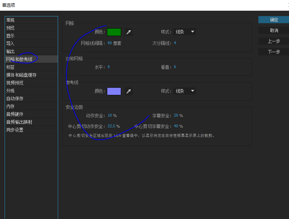The image size is (289, 219).
Task: Open the grid 样式 line style dropdown
Action: click(x=184, y=32)
